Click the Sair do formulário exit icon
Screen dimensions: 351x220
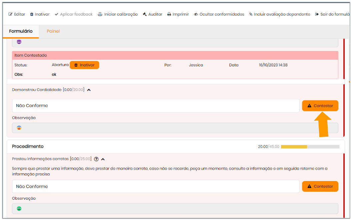[317, 14]
